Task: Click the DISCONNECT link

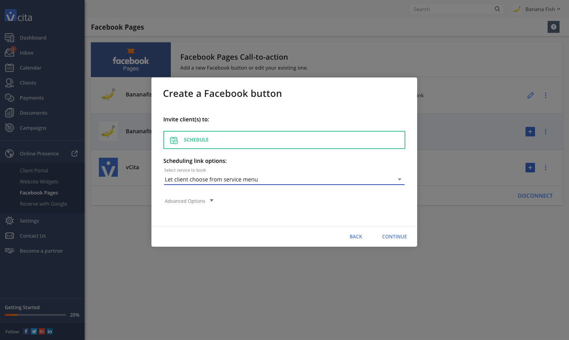Action: coord(535,196)
